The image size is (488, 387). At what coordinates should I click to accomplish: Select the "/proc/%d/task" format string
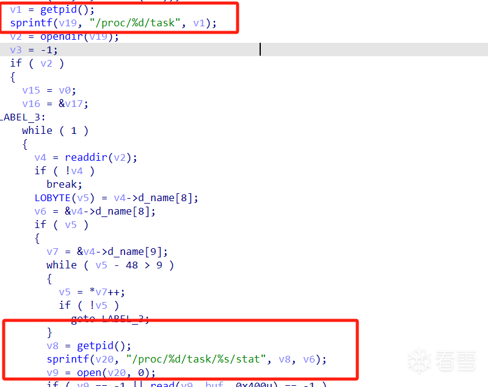coord(135,23)
